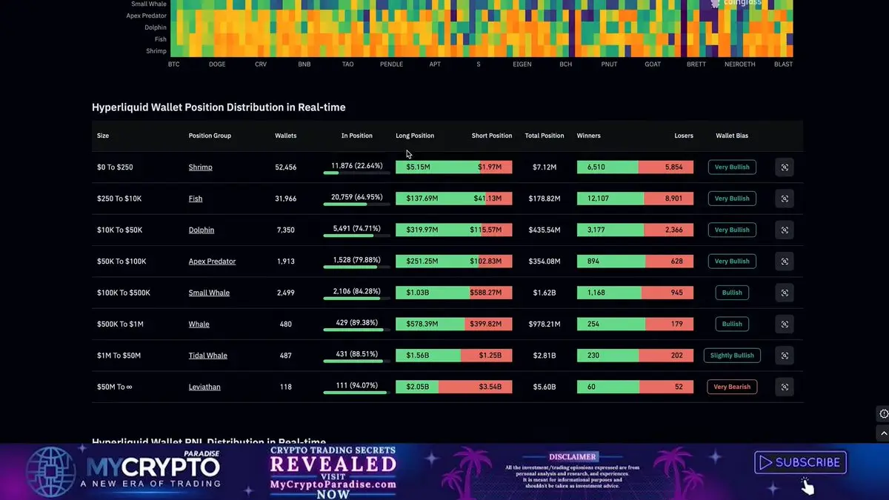This screenshot has height=500, width=889.
Task: Click the $50M To ∞ size cell
Action: click(115, 387)
